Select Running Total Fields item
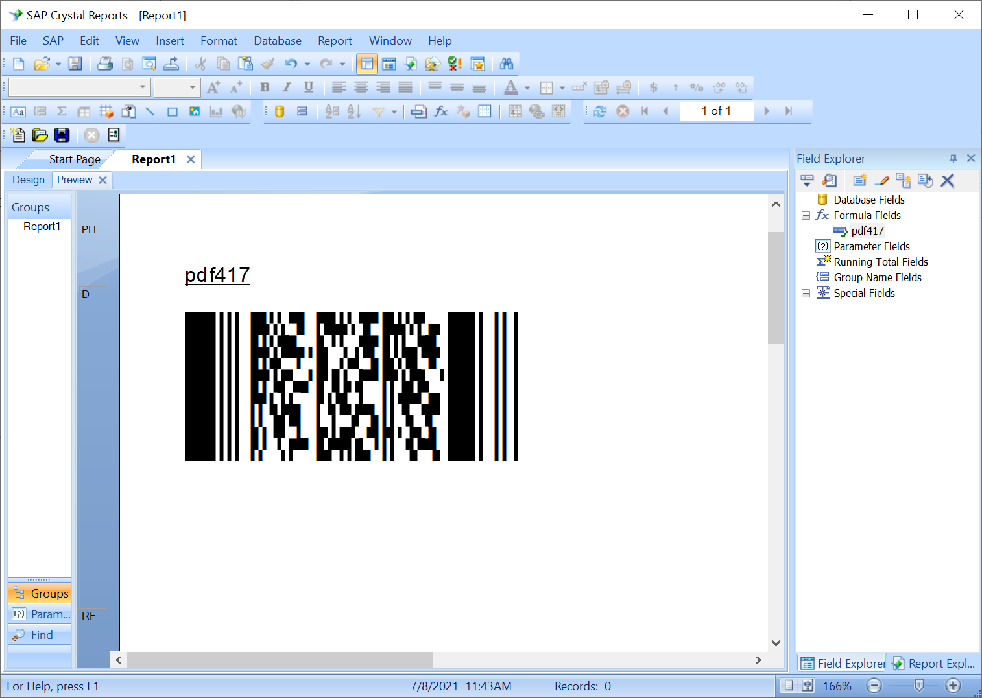Viewport: 982px width, 698px height. coord(881,262)
